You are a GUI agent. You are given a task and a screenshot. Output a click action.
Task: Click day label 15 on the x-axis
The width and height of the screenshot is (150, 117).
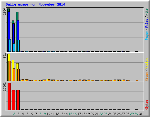pos(70,114)
